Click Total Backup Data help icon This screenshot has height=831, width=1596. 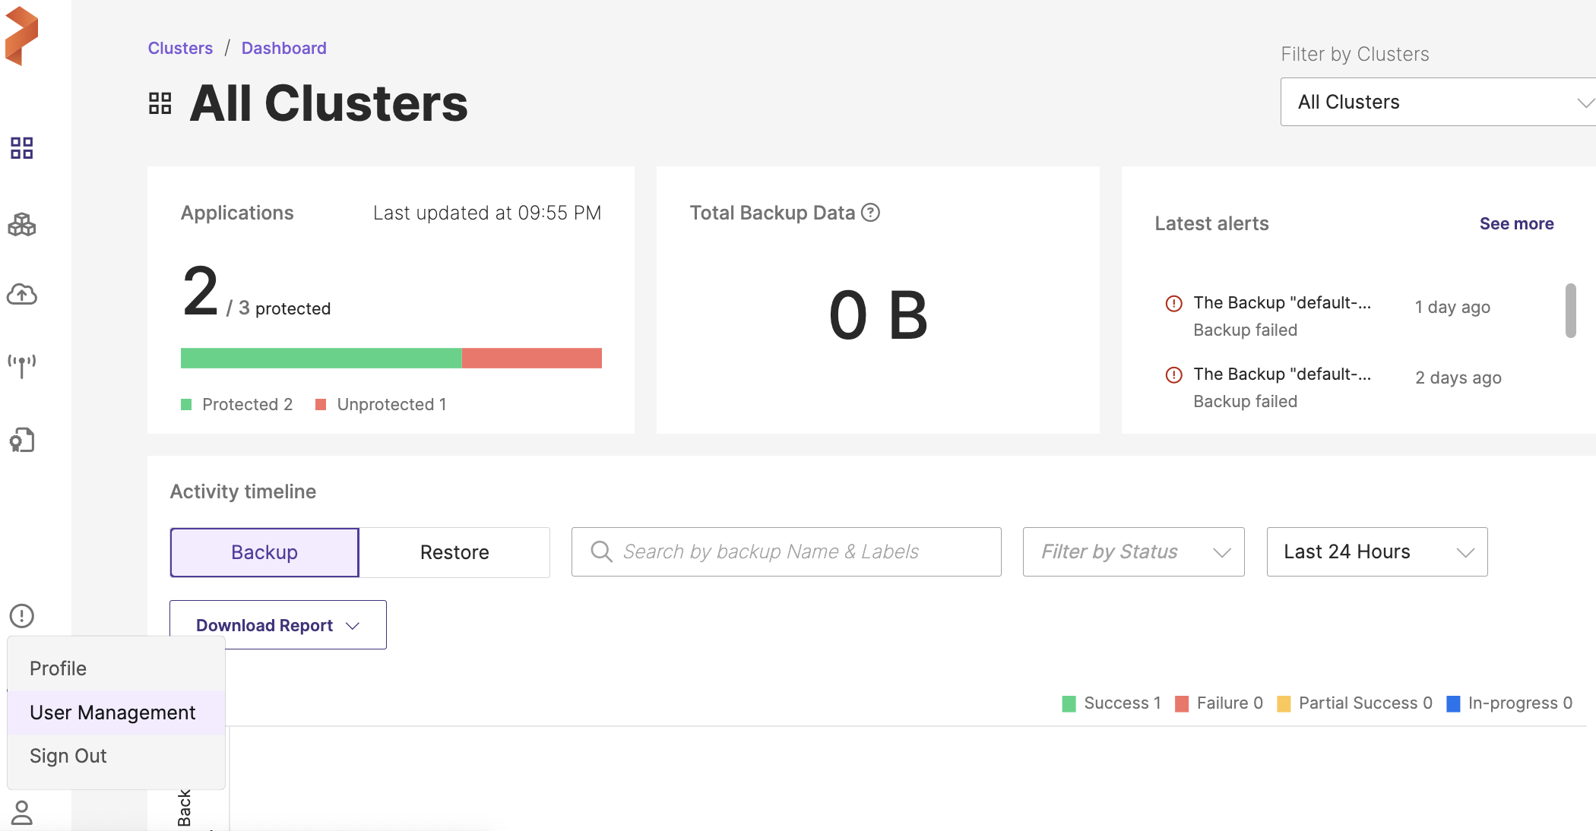871,213
